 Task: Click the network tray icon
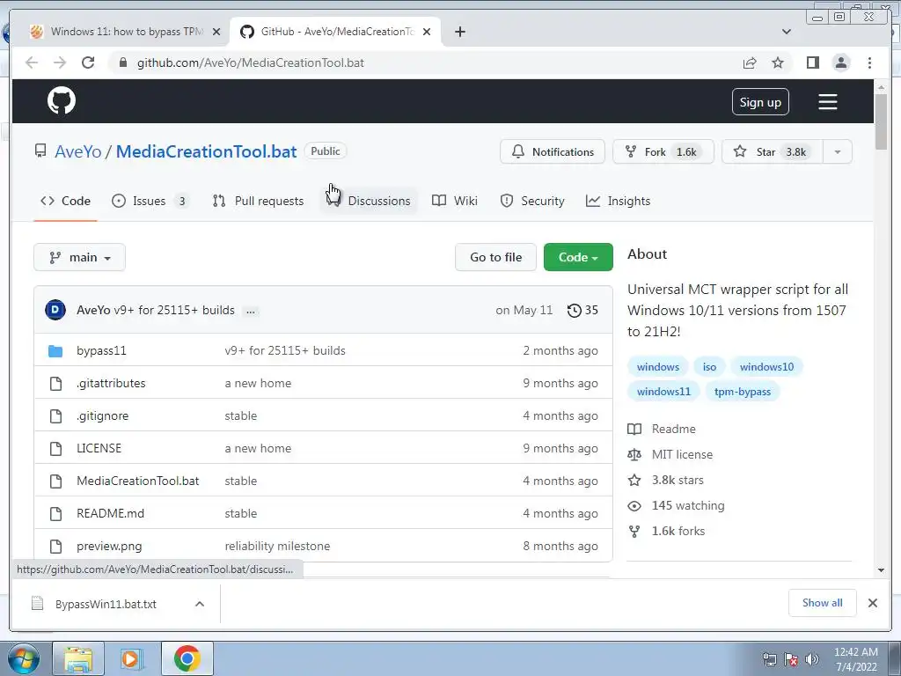click(769, 659)
